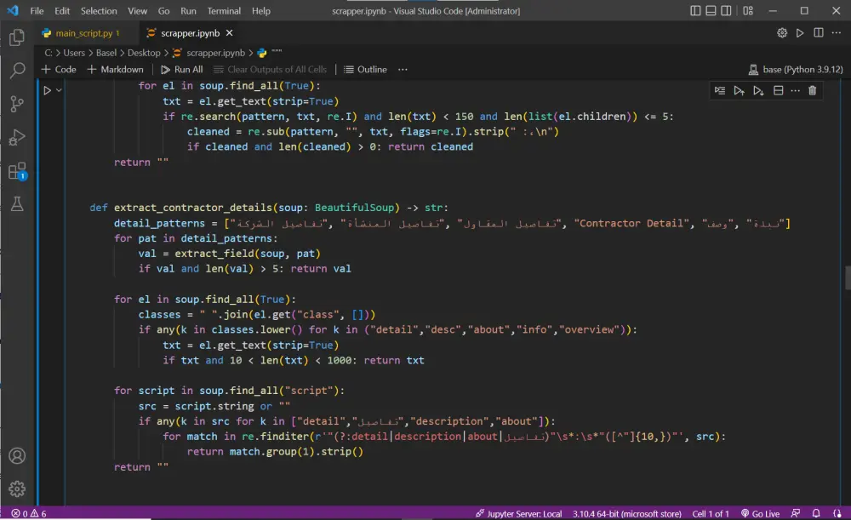The image size is (851, 520).
Task: Open the Edit menu
Action: pos(62,11)
